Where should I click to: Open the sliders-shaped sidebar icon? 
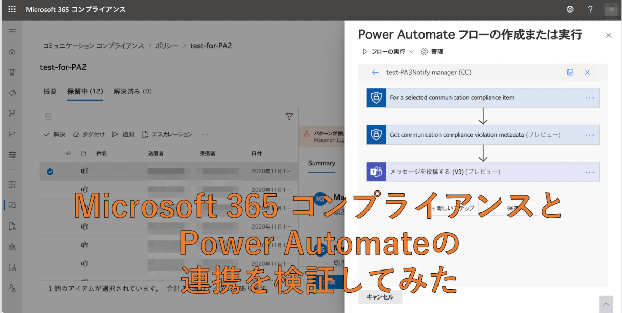(12, 154)
